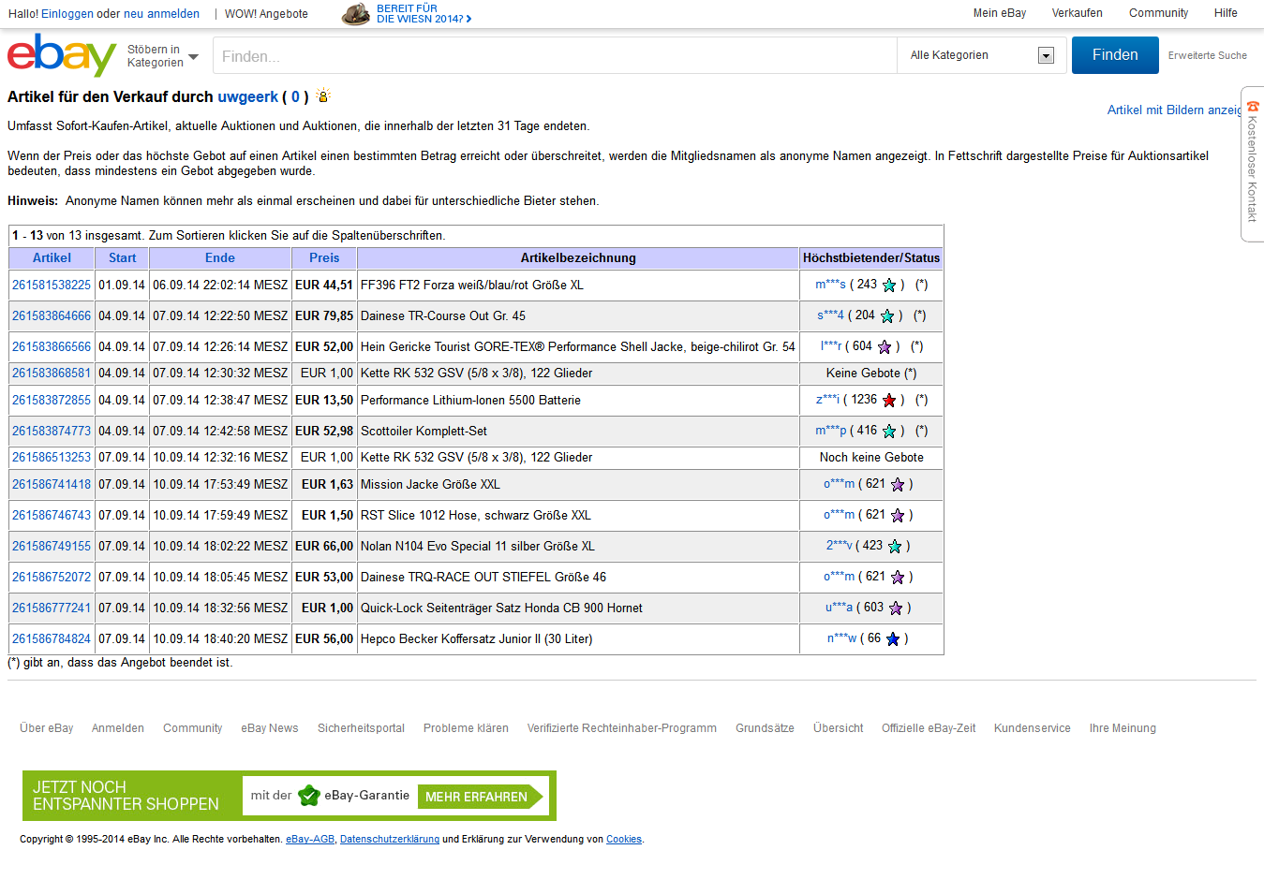Image resolution: width=1264 pixels, height=894 pixels.
Task: Click the purple star in the RST Slice row
Action: 898,516
